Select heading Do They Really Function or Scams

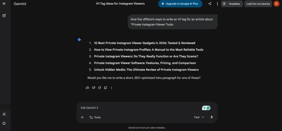click(x=146, y=56)
